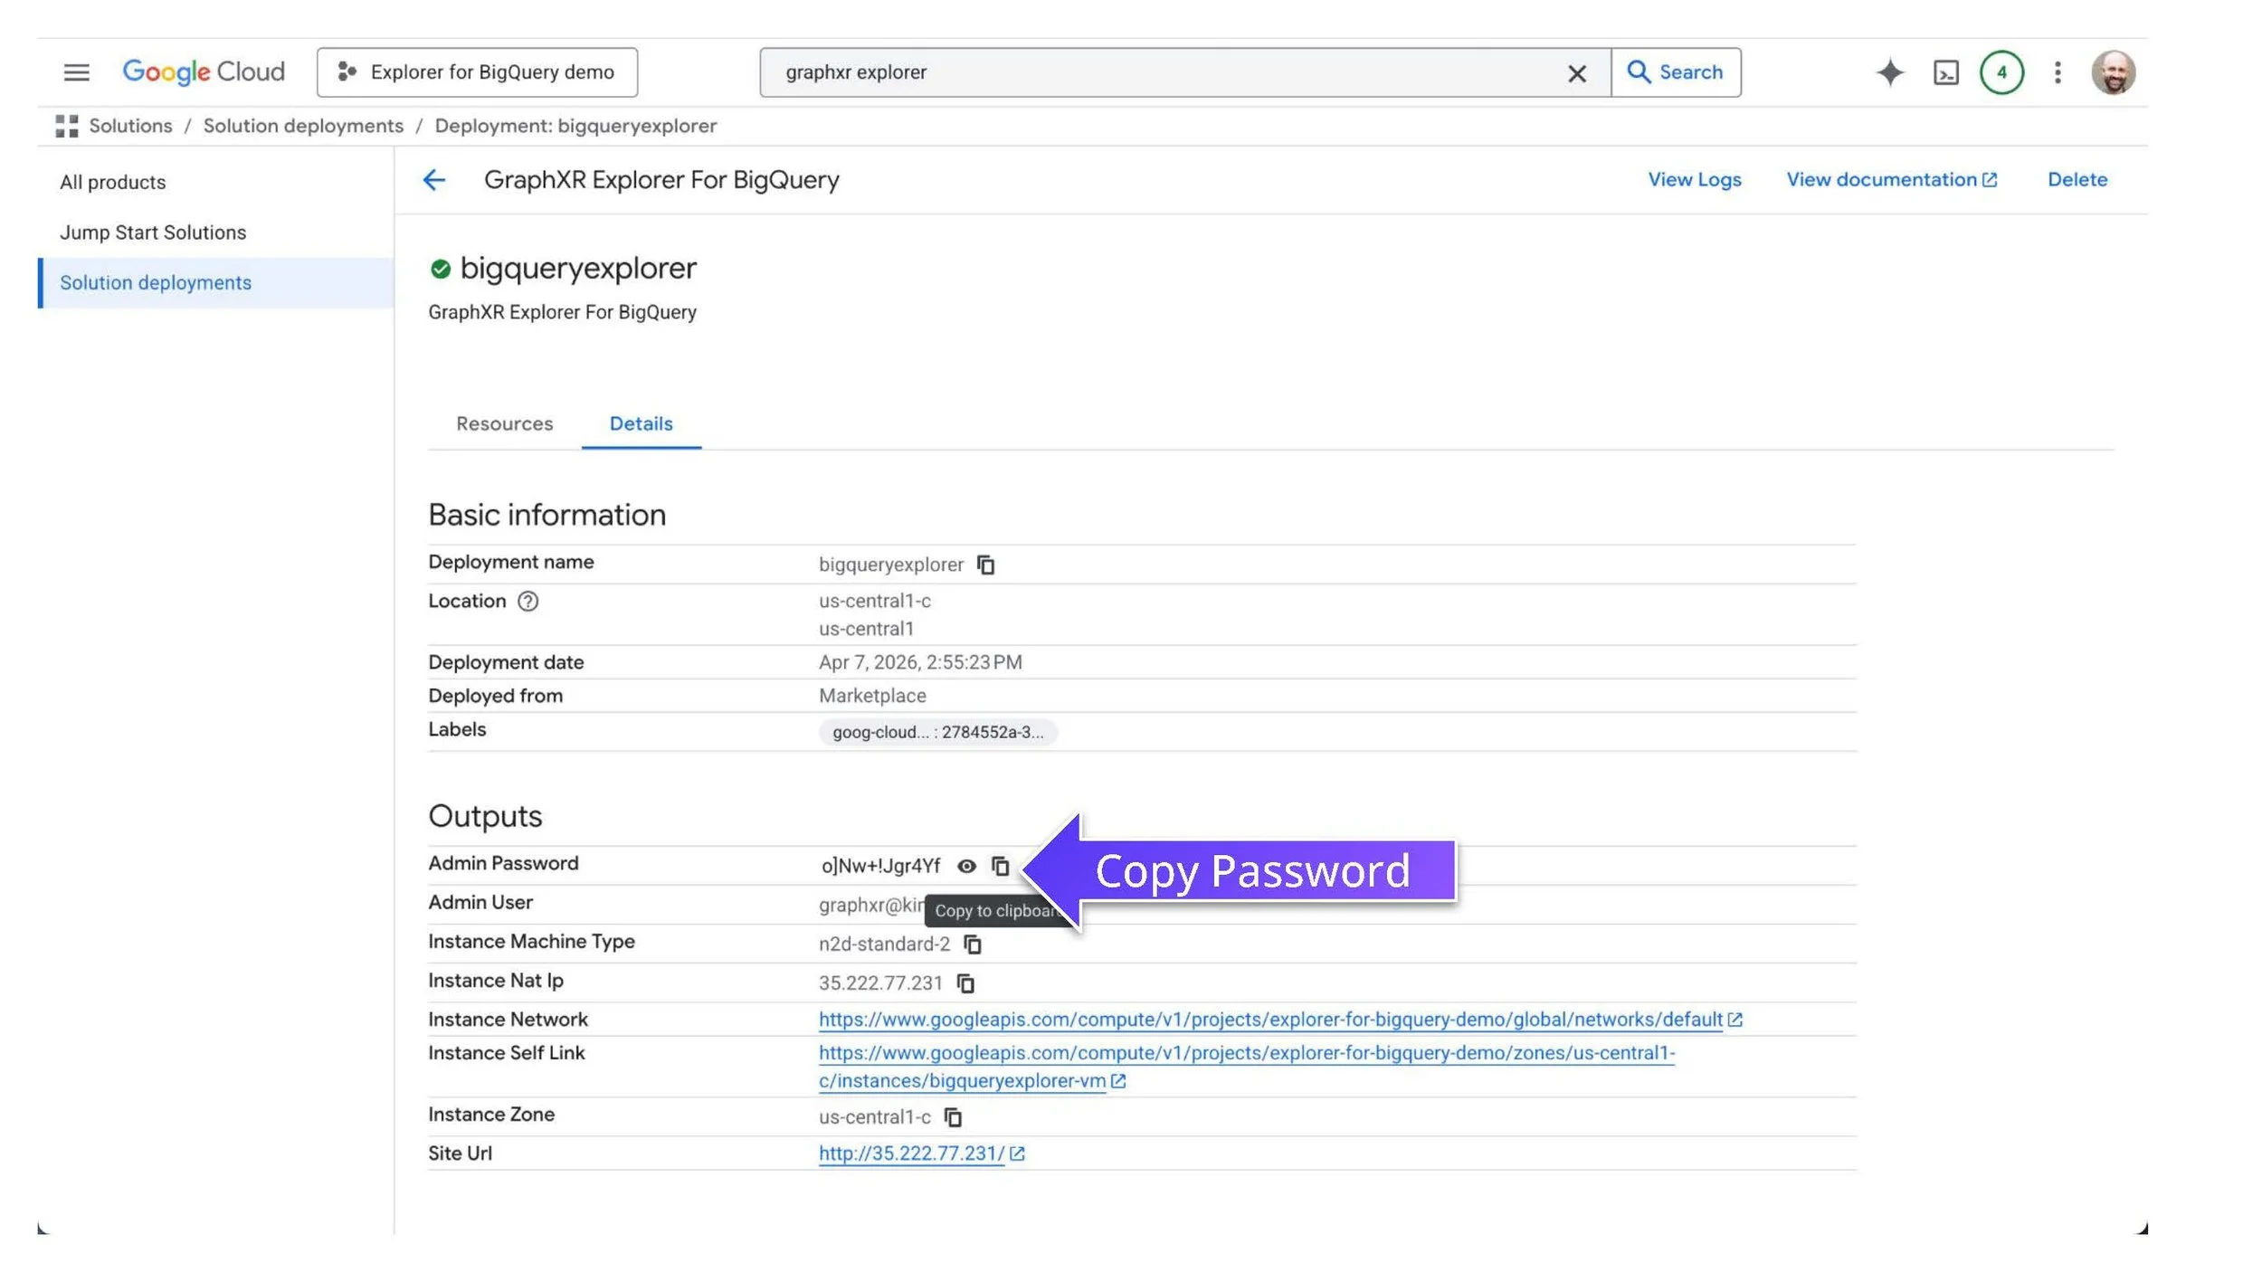Open notifications badge showing 4
The image size is (2262, 1272).
pos(2001,72)
